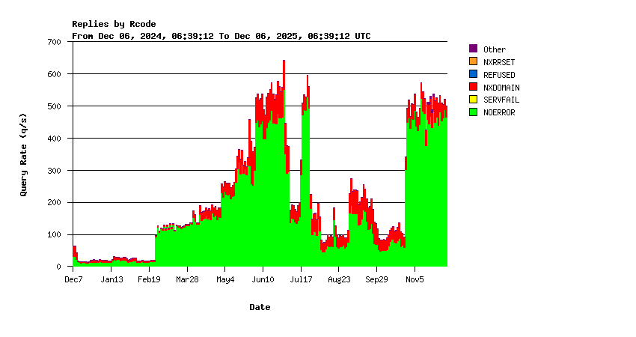Click the Dec7 x-axis date label
The height and width of the screenshot is (337, 636).
tap(73, 280)
